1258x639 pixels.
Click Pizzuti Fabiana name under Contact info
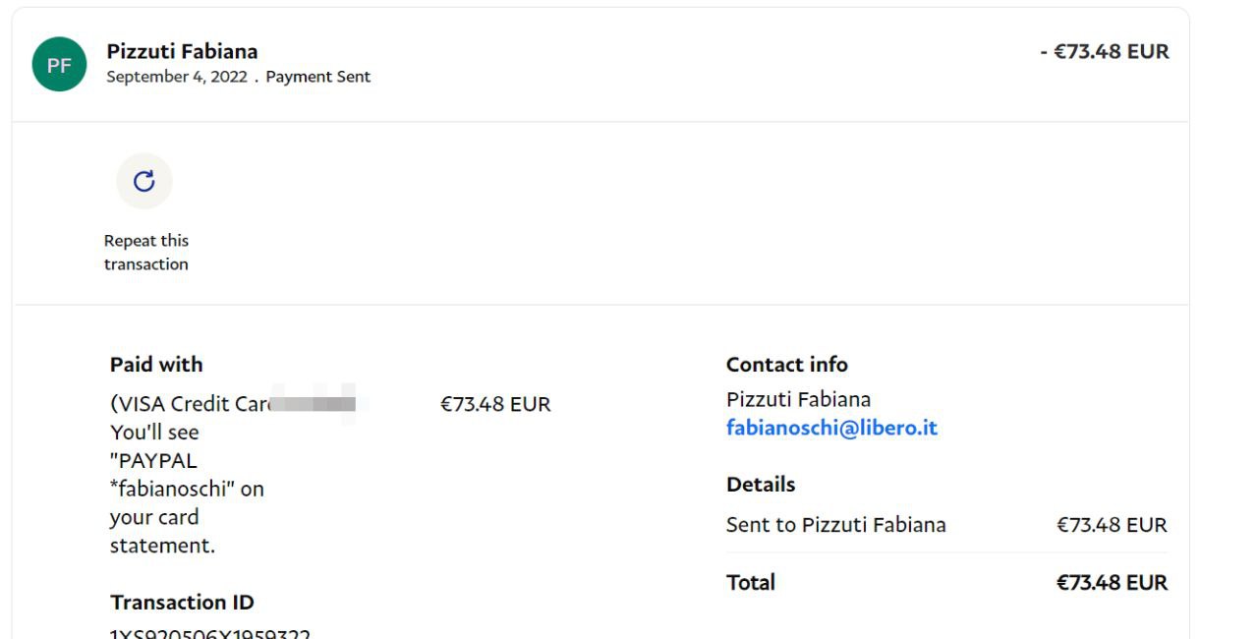click(798, 399)
